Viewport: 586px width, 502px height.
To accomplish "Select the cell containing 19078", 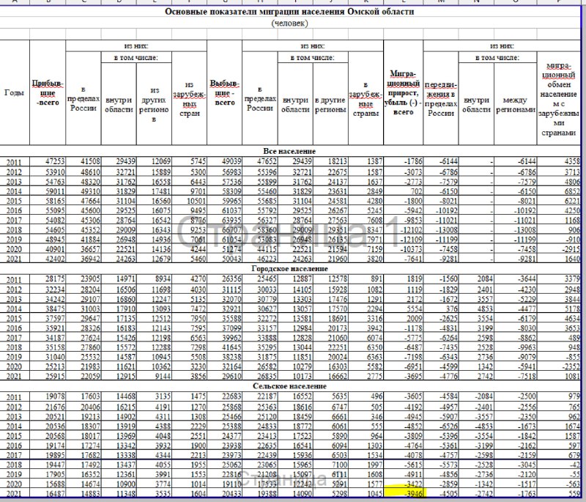I will [x=48, y=396].
